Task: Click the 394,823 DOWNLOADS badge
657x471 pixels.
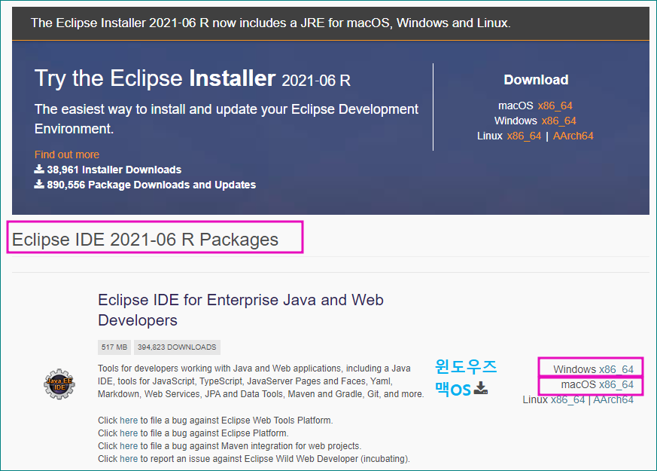Action: coord(177,347)
